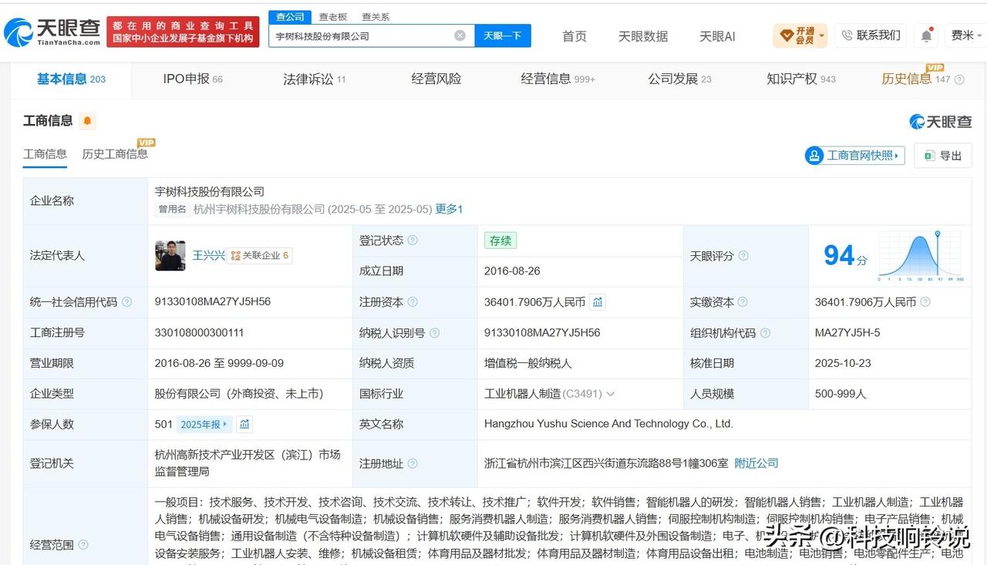This screenshot has height=565, width=987.
Task: Open the 基本信息 203 tab
Action: (71, 79)
